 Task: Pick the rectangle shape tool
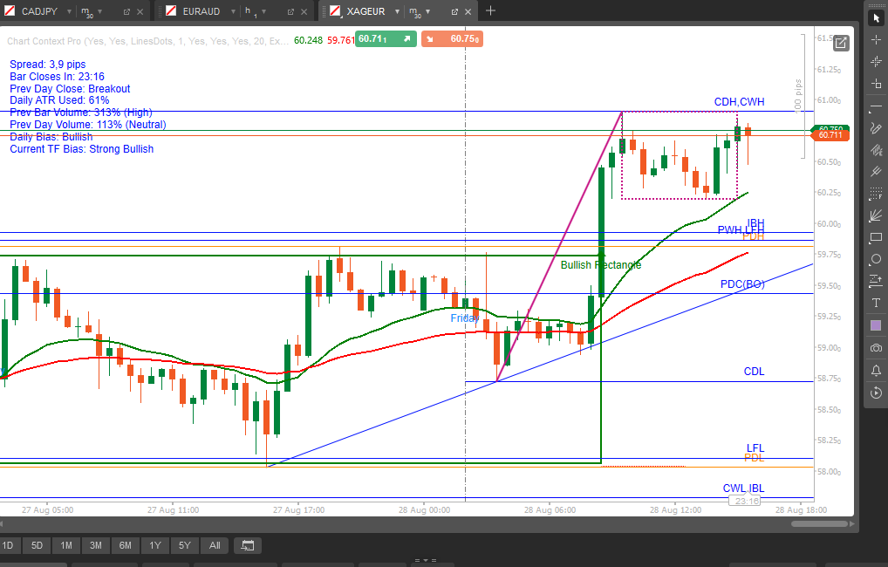click(876, 237)
